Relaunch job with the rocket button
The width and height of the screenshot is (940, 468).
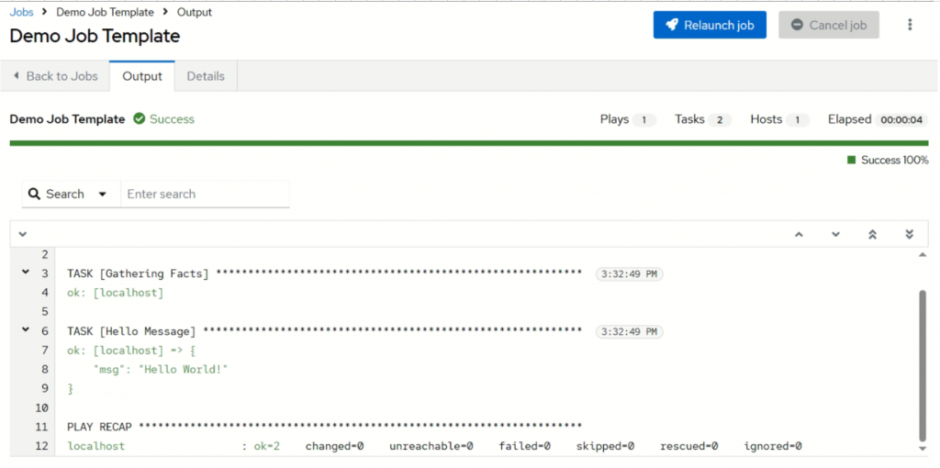point(710,25)
